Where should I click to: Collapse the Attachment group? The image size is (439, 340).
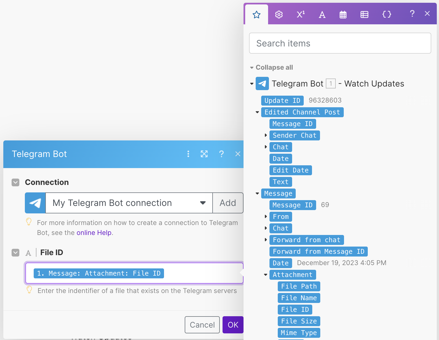click(266, 275)
